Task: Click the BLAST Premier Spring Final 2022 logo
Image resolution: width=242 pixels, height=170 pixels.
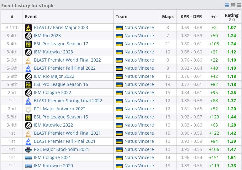Action: (28, 101)
